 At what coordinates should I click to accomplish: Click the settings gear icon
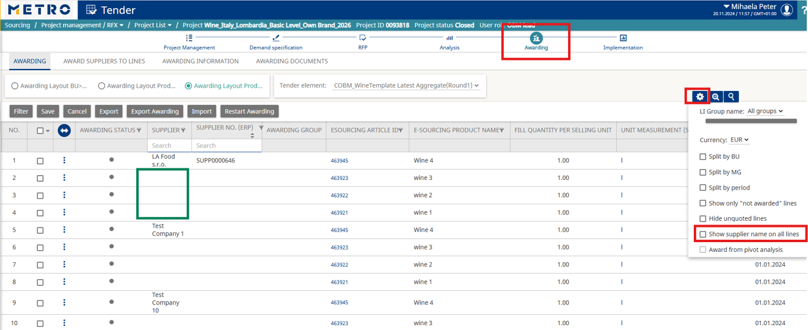700,96
